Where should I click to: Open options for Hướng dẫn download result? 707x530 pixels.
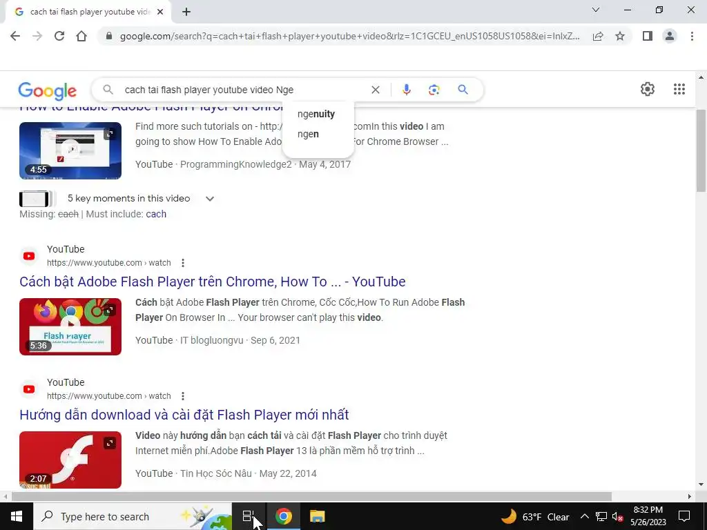182,396
